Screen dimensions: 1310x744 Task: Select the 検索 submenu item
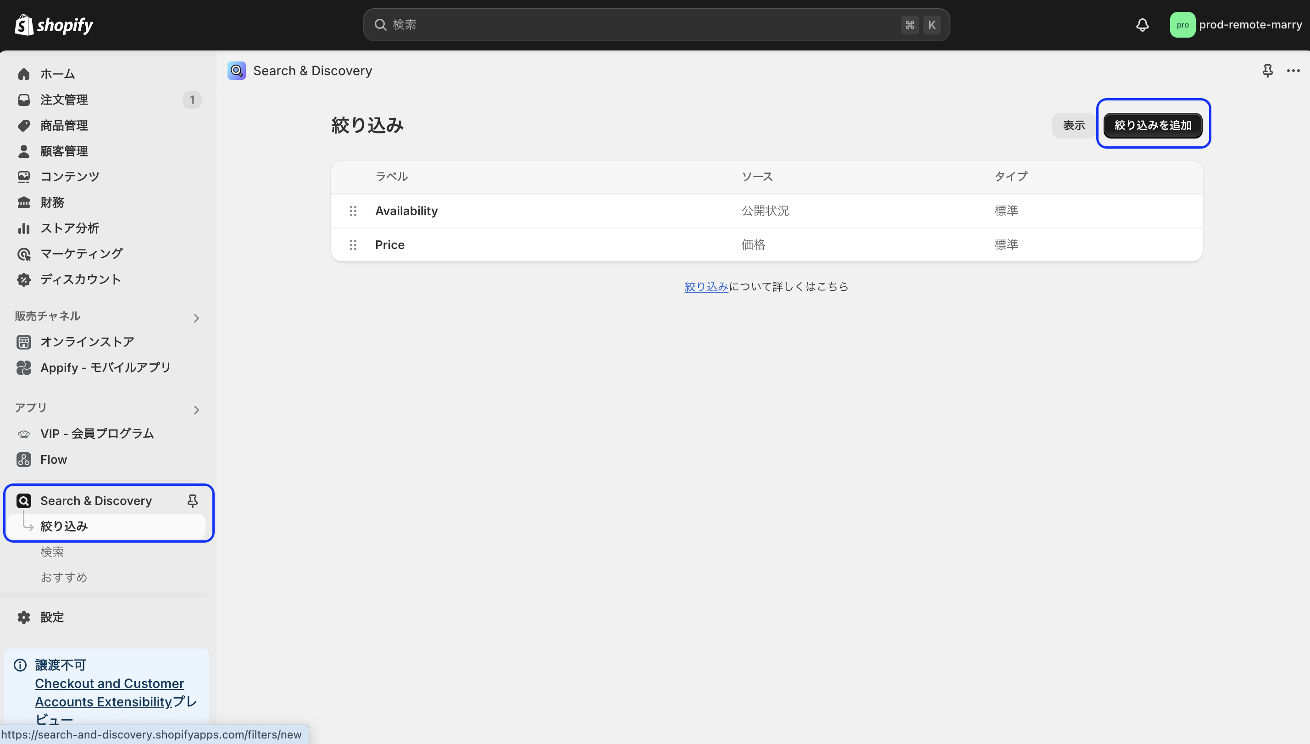coord(52,552)
